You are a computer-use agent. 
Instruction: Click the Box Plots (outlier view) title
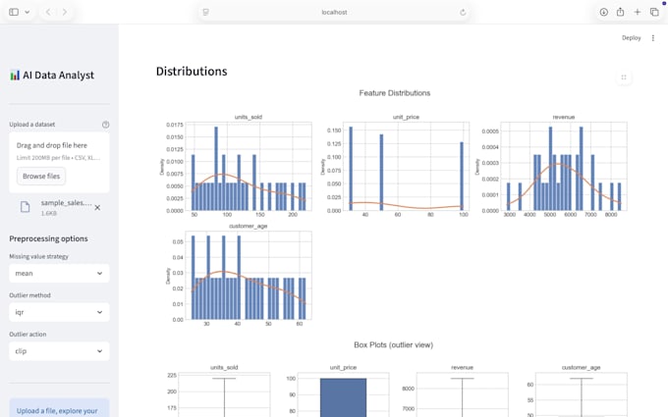coord(393,344)
